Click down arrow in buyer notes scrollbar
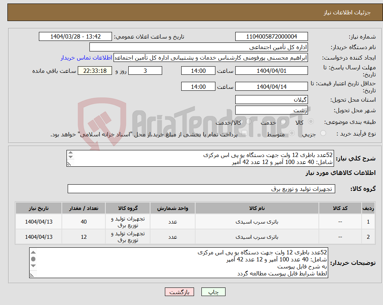 [33, 266]
